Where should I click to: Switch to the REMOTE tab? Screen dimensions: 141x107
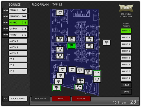(81, 99)
